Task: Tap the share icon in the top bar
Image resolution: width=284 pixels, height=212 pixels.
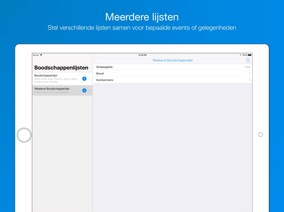Action: [x=248, y=60]
